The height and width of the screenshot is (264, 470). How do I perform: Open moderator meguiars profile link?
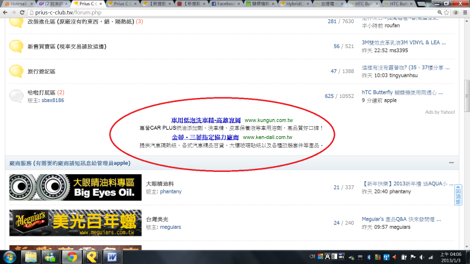170,227
